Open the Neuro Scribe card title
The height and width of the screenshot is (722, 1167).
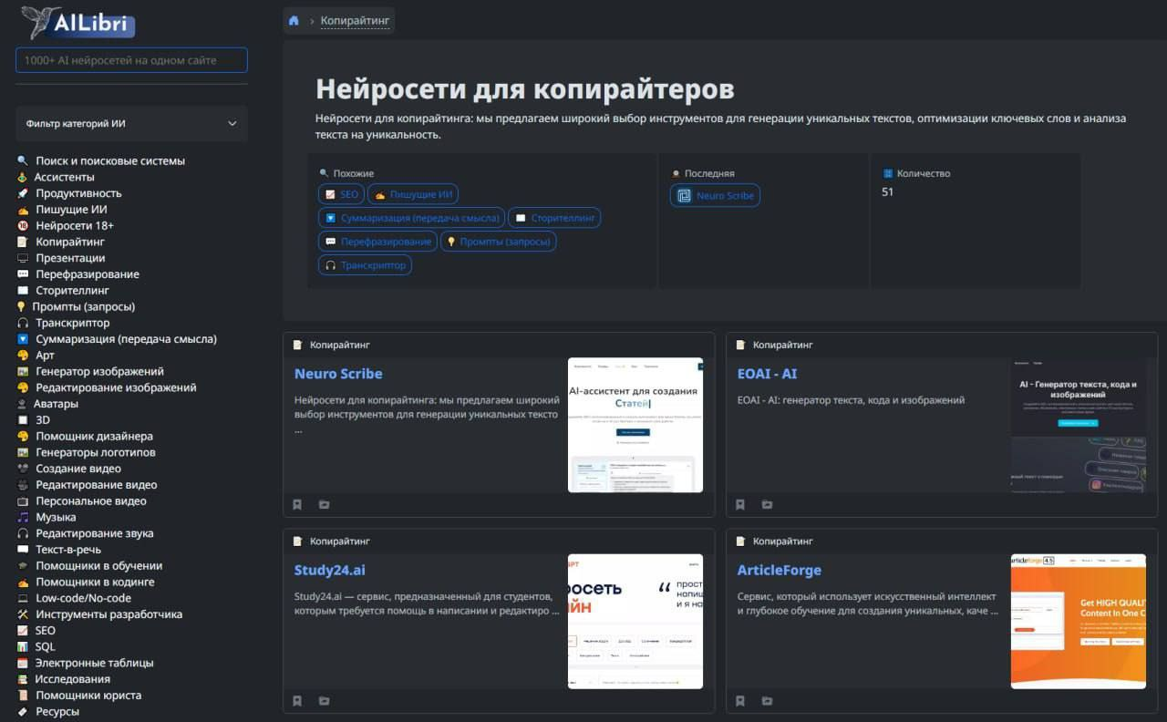point(338,374)
